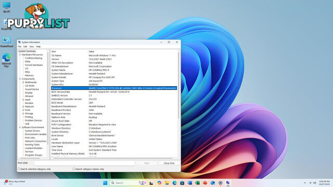
Task: Select the Microsoft Edge desktop shortcut
Action: pyautogui.click(x=7, y=60)
